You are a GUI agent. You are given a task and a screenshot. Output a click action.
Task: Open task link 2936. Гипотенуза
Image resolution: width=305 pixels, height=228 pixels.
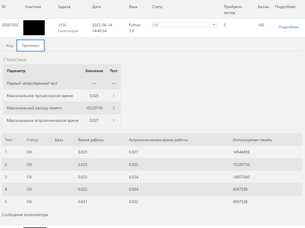(68, 28)
